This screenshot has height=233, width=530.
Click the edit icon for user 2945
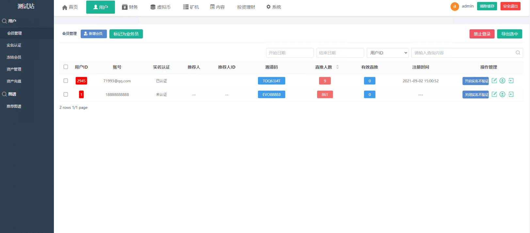(494, 80)
